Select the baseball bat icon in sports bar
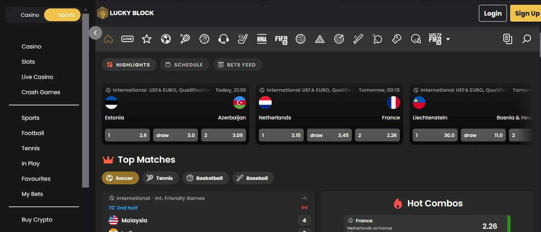The image size is (541, 232). [358, 39]
